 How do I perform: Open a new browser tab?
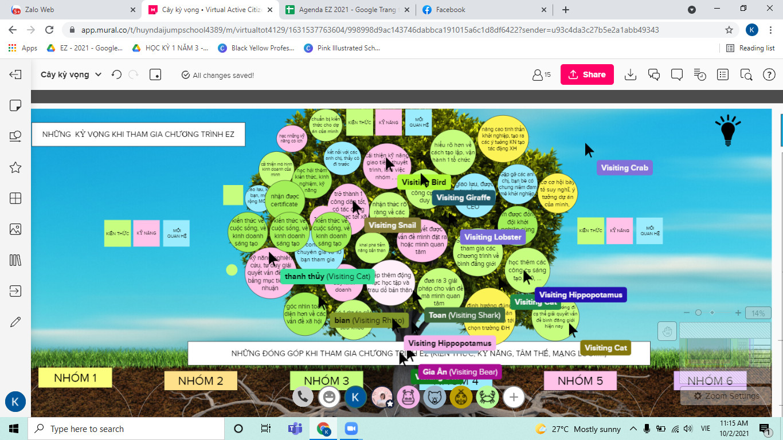[566, 10]
